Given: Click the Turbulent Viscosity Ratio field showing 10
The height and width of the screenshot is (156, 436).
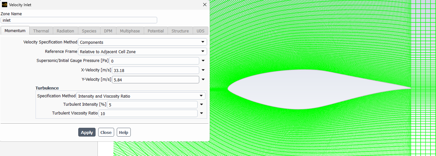Looking at the screenshot, I should (x=148, y=114).
